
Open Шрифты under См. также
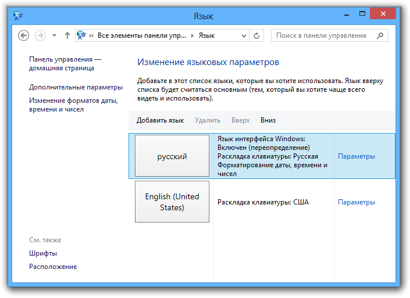coord(43,253)
